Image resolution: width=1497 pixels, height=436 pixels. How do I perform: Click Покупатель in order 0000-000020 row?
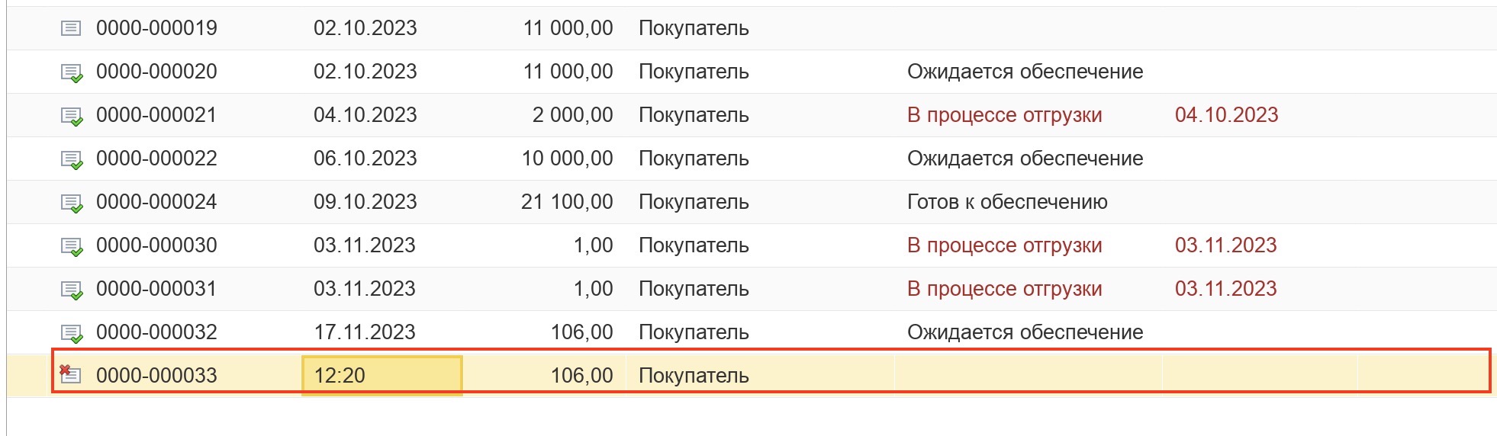(694, 72)
